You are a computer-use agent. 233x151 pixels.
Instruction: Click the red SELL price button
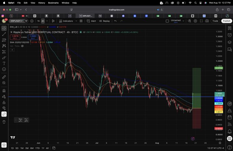(x=15, y=37)
